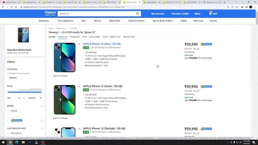
Task: Open APPLE iPhone 13 (Starlight, 128 GB) link
Action: coord(104,128)
